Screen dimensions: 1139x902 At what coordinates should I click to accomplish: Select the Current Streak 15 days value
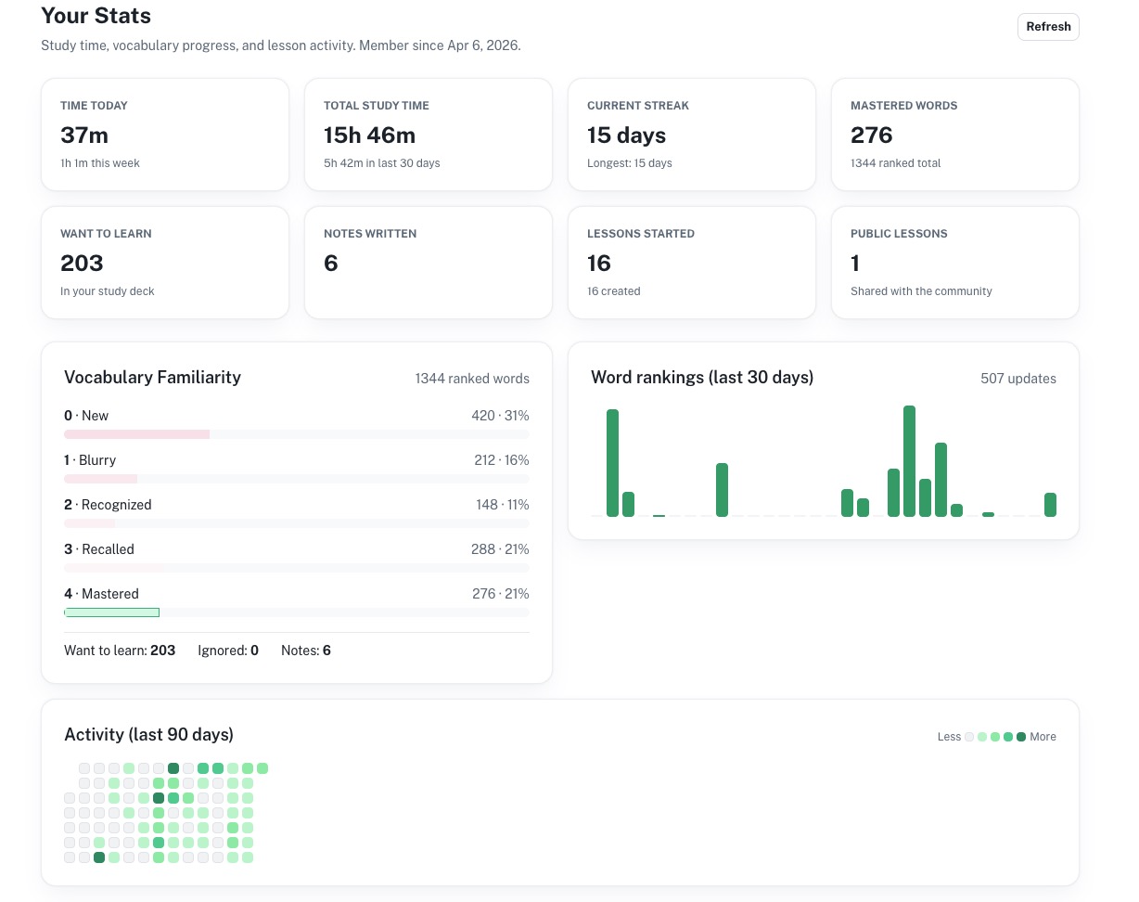[626, 135]
